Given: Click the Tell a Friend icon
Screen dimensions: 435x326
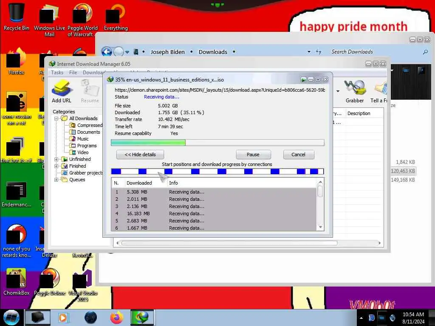Looking at the screenshot, I should pos(379,92).
